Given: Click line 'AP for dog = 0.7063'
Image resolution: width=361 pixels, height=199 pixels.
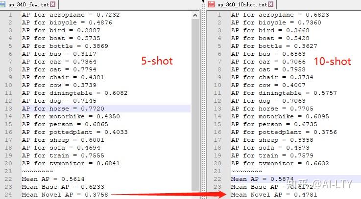Looking at the screenshot, I should [x=268, y=101].
